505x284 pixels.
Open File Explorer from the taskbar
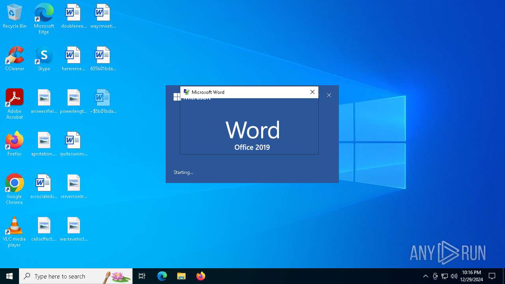[x=181, y=276]
